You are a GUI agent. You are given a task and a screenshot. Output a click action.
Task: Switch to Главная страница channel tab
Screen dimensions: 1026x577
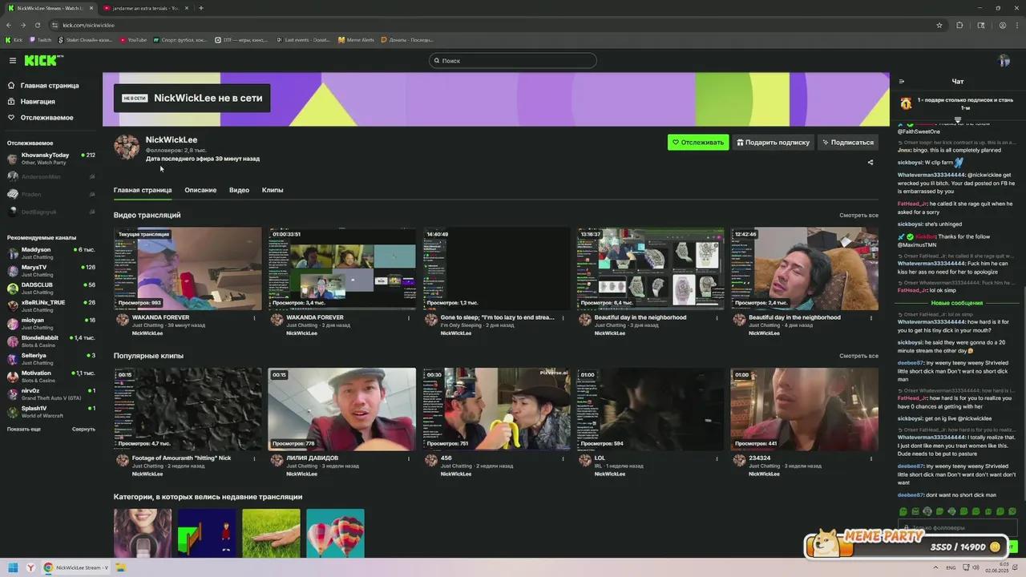coord(143,190)
